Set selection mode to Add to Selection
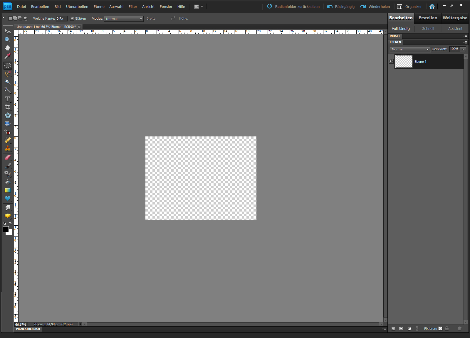The image size is (470, 338). pos(15,18)
